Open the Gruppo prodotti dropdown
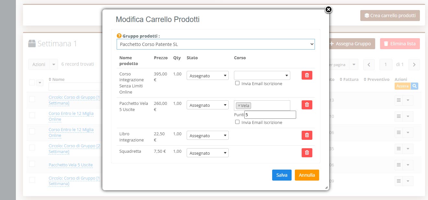This screenshot has width=428, height=200. 215,44
